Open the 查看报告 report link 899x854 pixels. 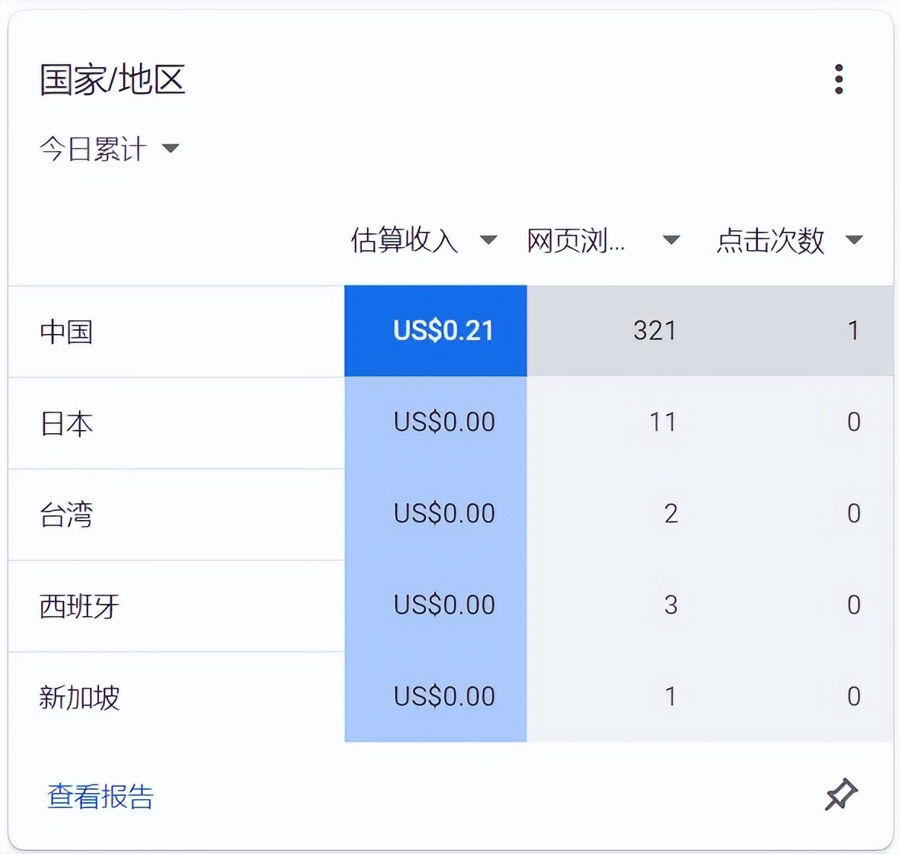(100, 798)
